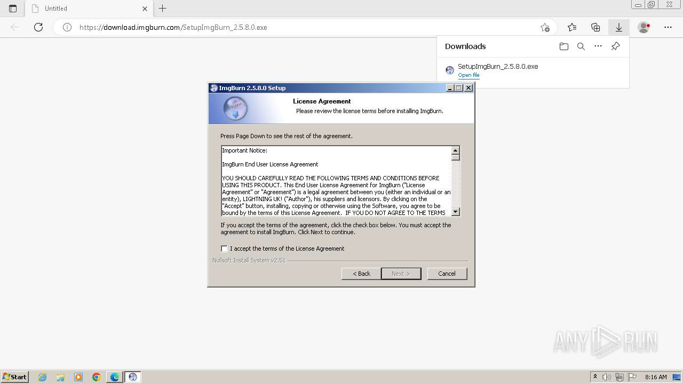This screenshot has height=384, width=683.
Task: Click the SetupImgBurn_2.5.8.0.exe file icon
Action: click(x=450, y=70)
